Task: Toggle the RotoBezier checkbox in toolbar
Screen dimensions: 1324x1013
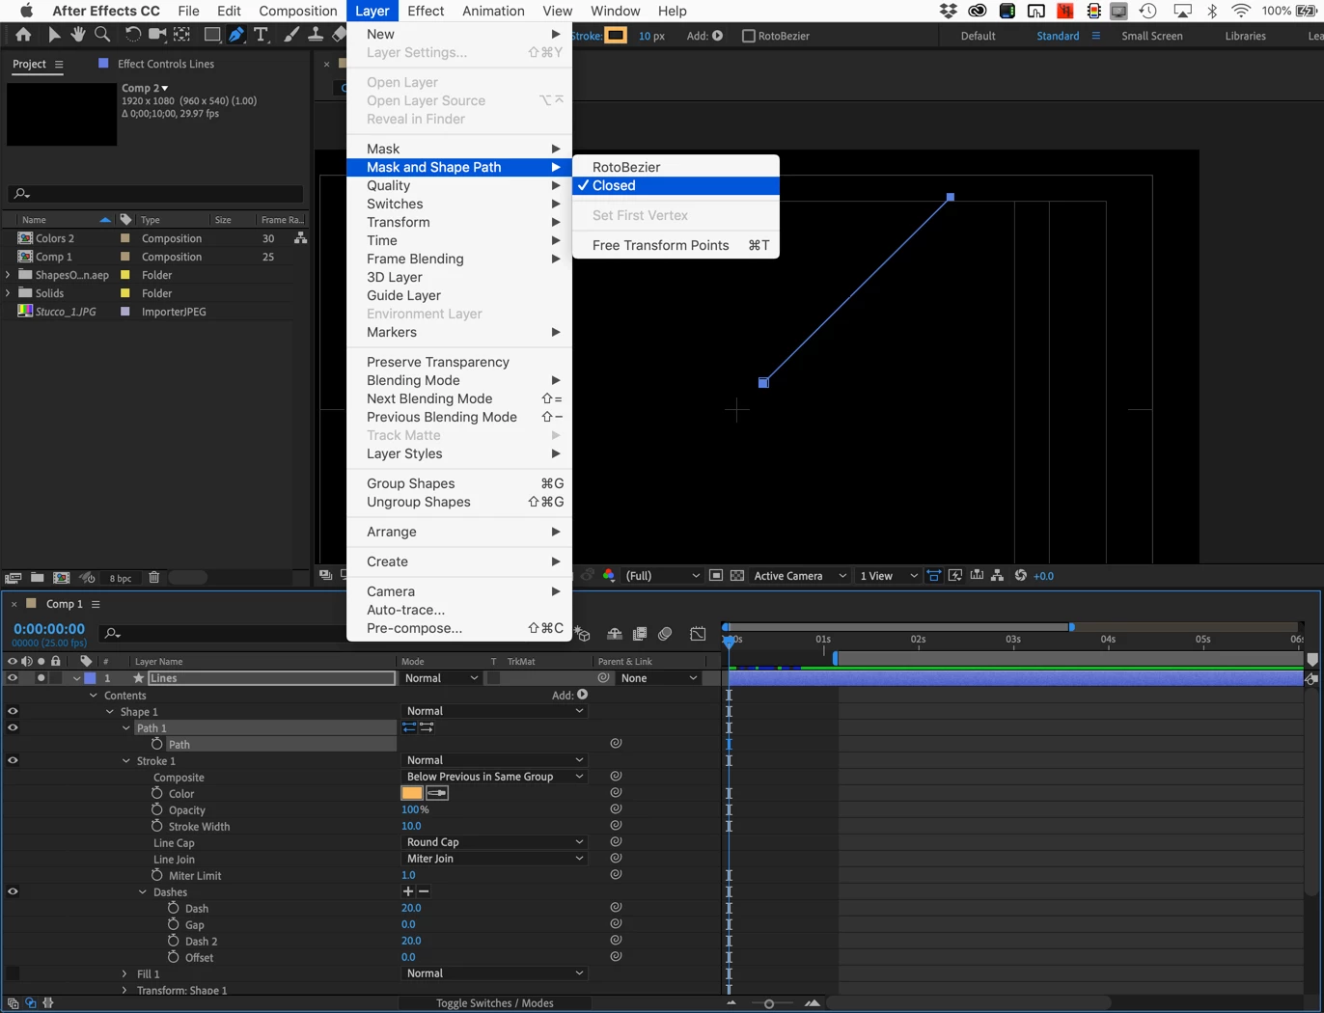Action: 748,36
